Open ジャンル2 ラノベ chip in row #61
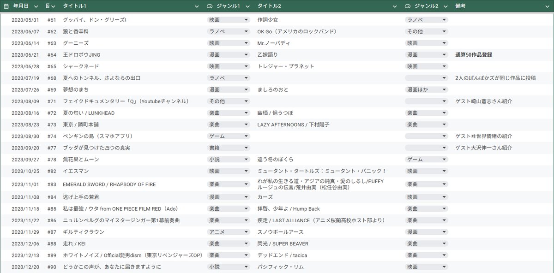554x273 pixels. 427,20
